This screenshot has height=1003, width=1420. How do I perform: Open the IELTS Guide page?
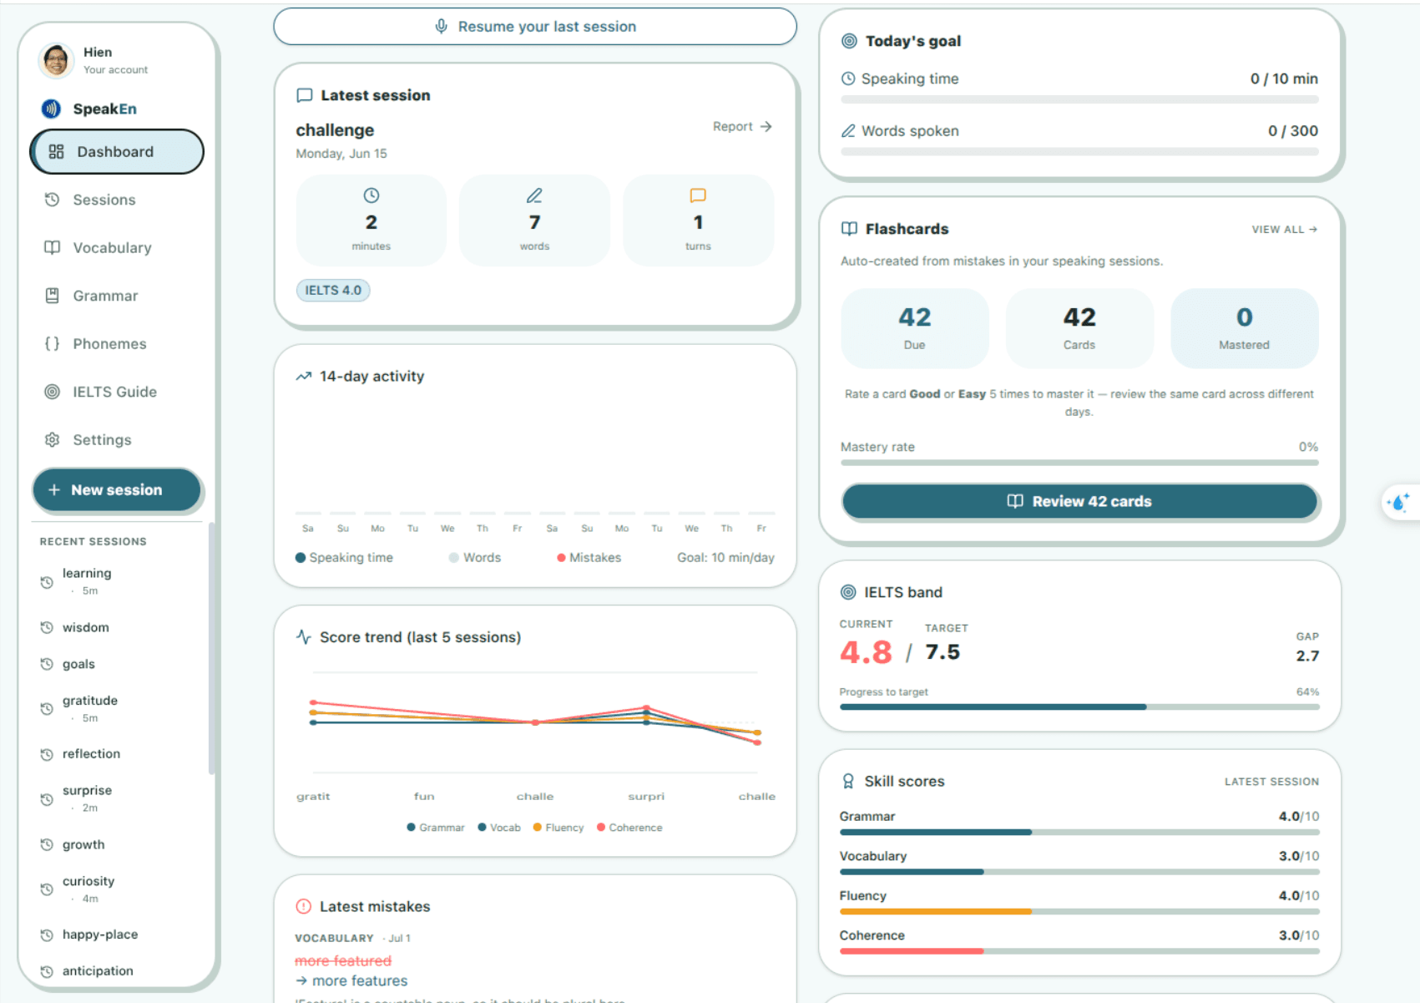point(117,392)
